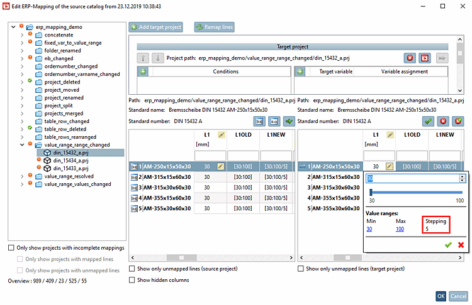472x305 pixels.
Task: Select din_15433_a.prj in the tree
Action: [70, 168]
